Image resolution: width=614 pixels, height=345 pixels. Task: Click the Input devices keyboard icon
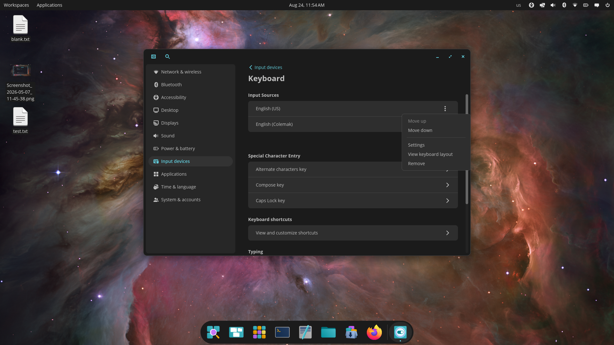point(156,161)
